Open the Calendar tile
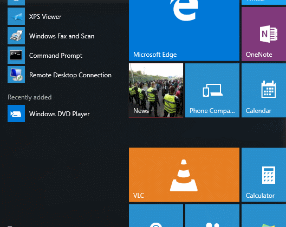The width and height of the screenshot is (286, 227). [264, 90]
